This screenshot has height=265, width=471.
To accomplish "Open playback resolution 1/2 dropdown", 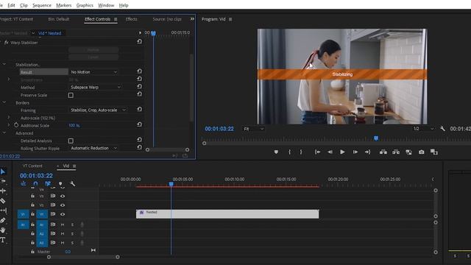I will pyautogui.click(x=423, y=129).
